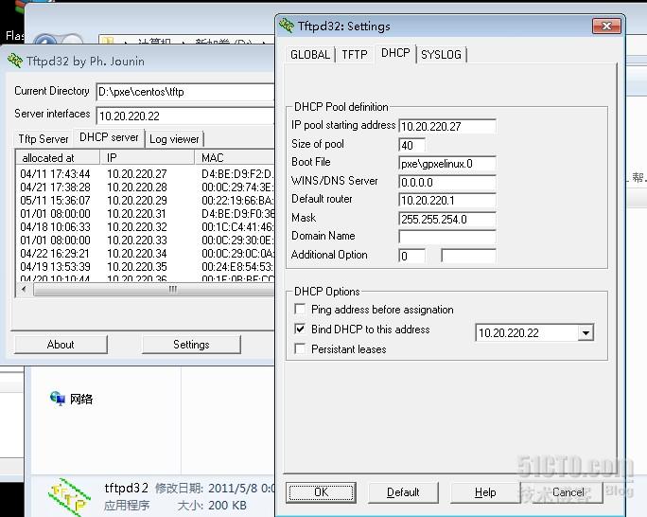This screenshot has height=517, width=647.
Task: Click the Settings button in Tftpd32 window
Action: (x=191, y=345)
